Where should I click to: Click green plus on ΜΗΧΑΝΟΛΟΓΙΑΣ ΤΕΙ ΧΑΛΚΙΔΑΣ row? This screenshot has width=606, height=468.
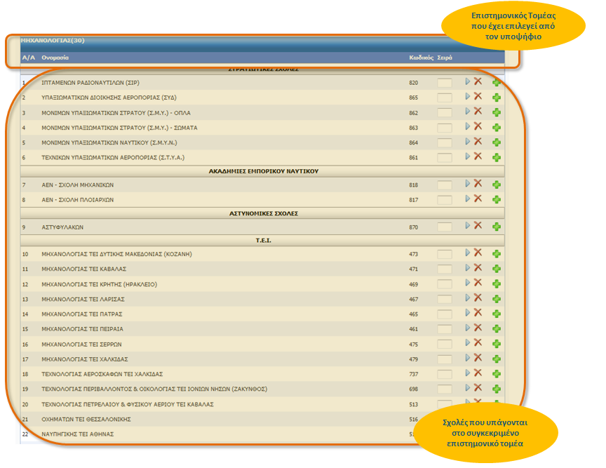[x=497, y=359]
